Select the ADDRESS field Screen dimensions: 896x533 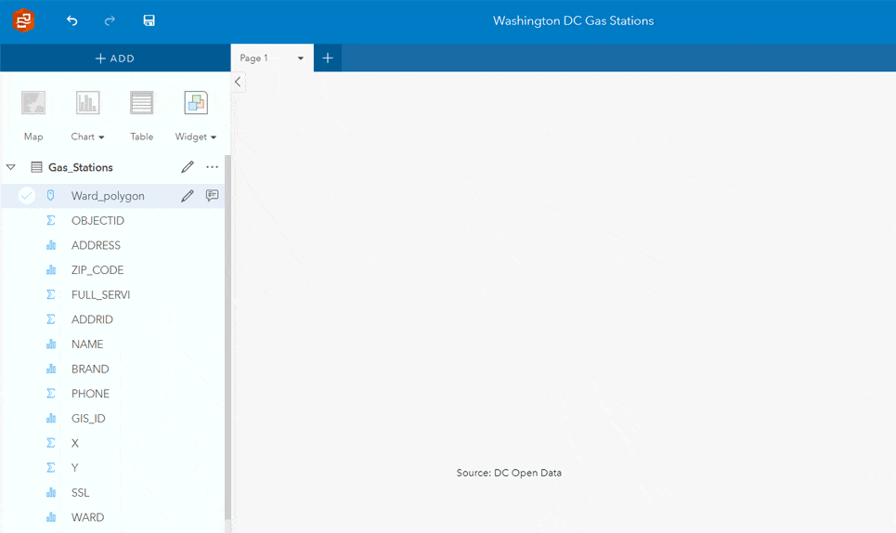(x=96, y=245)
